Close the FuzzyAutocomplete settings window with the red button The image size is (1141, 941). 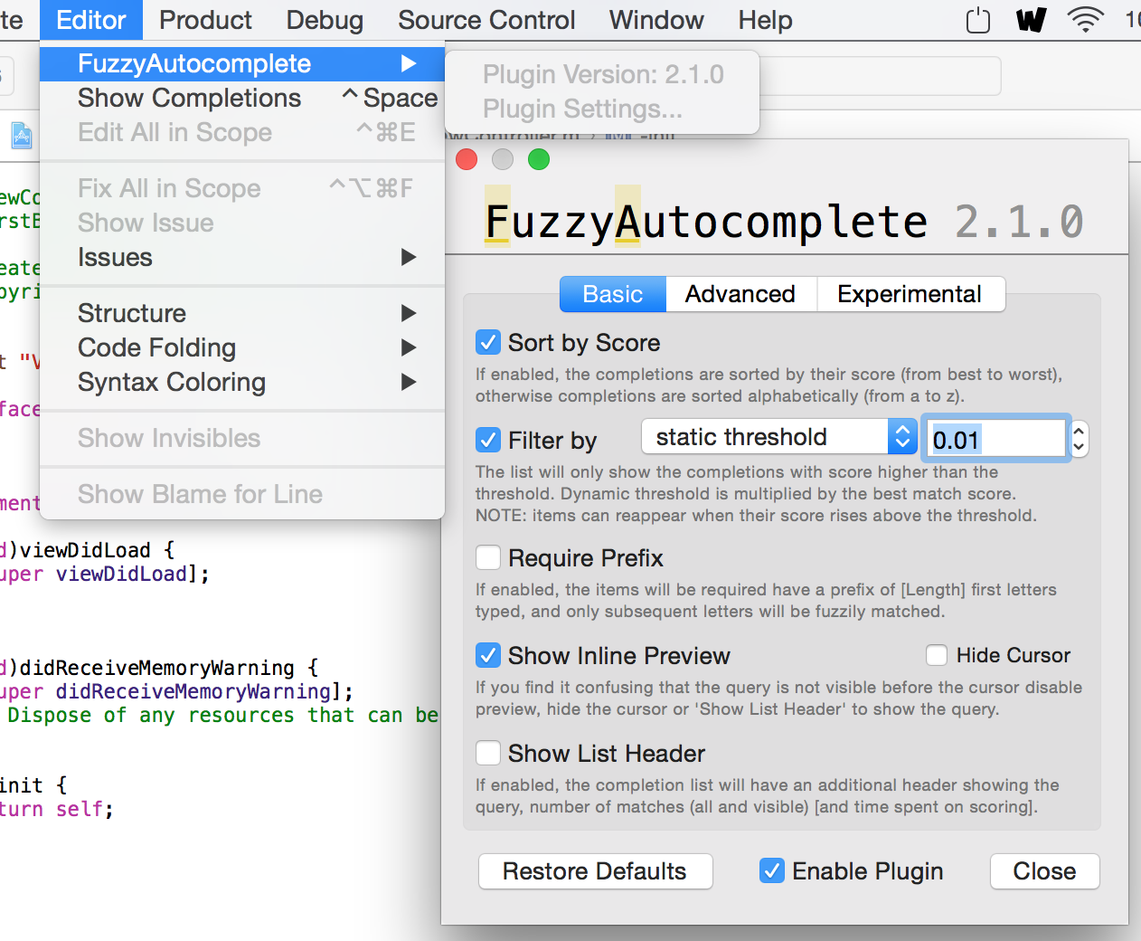467,159
